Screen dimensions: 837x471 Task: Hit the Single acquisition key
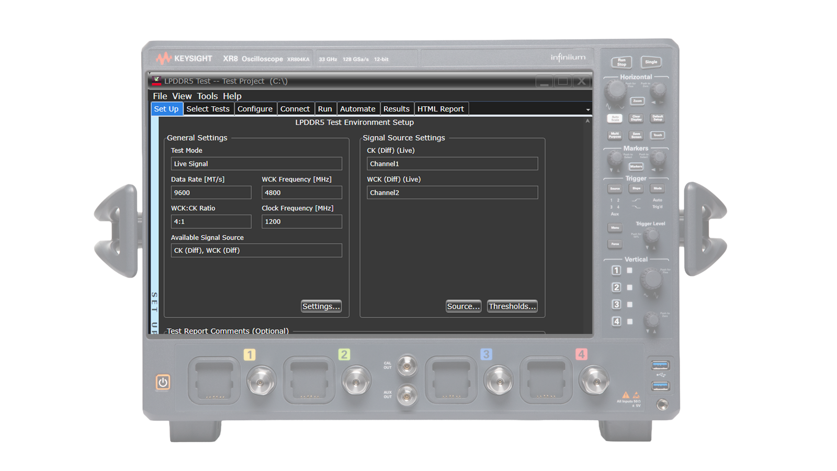(x=651, y=62)
